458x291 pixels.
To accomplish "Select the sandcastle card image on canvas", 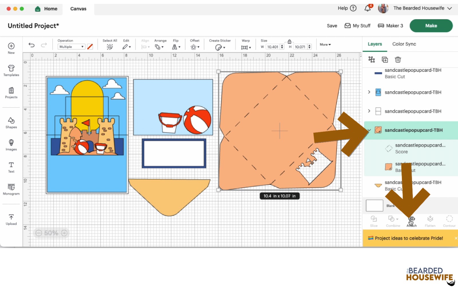I will click(87, 135).
